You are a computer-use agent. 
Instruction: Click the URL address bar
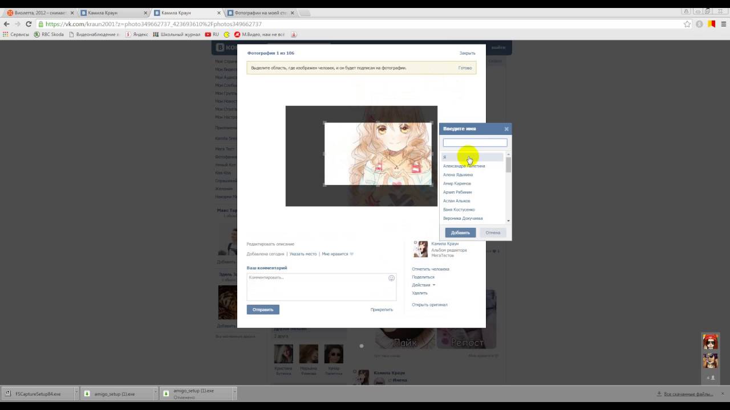click(359, 24)
